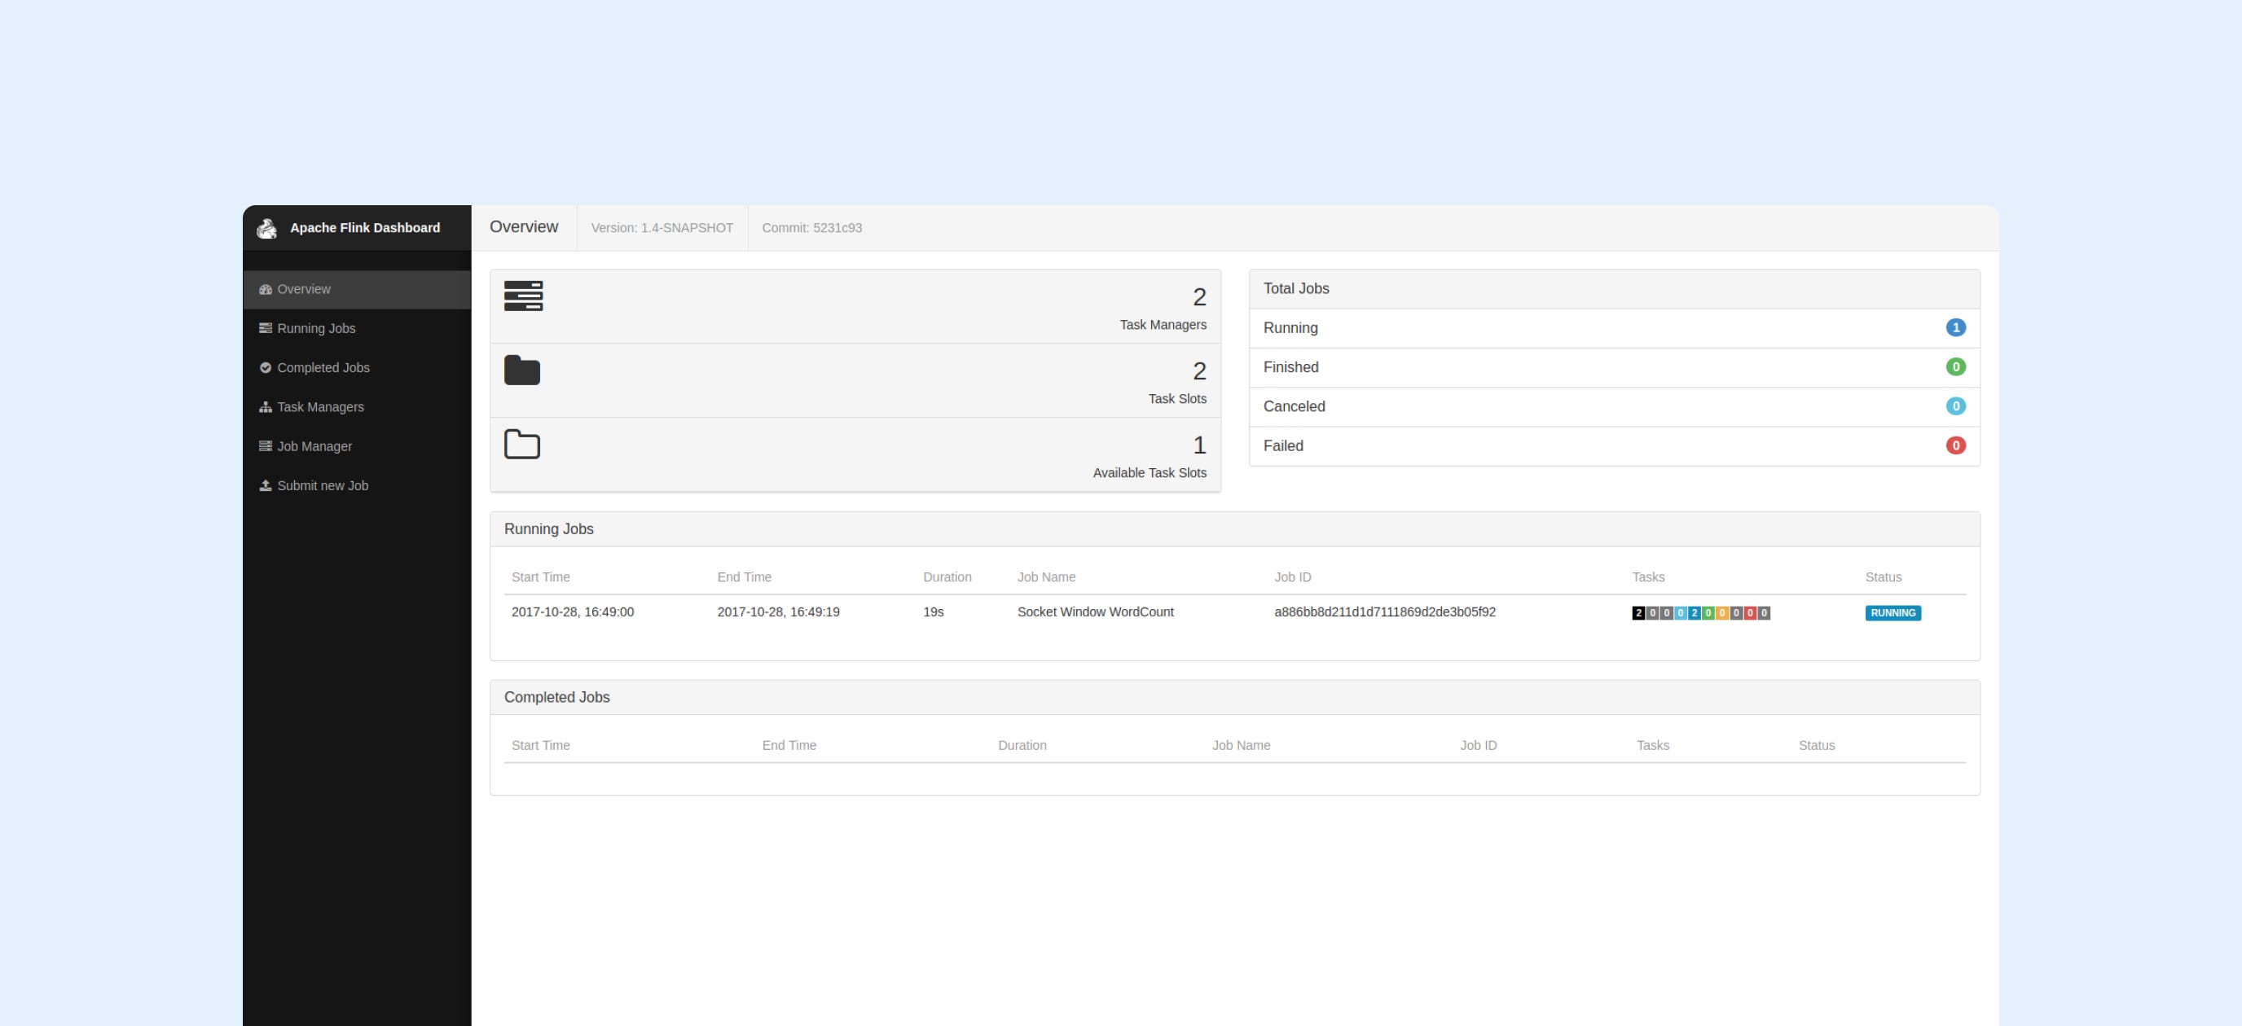Open Overview in the sidebar
The image size is (2242, 1026).
pyautogui.click(x=357, y=289)
